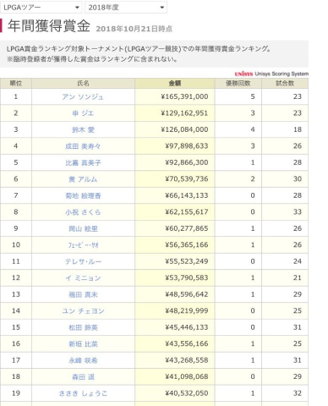The width and height of the screenshot is (328, 406).
Task: Click the Unisys Scoring System logo
Action: point(271,74)
